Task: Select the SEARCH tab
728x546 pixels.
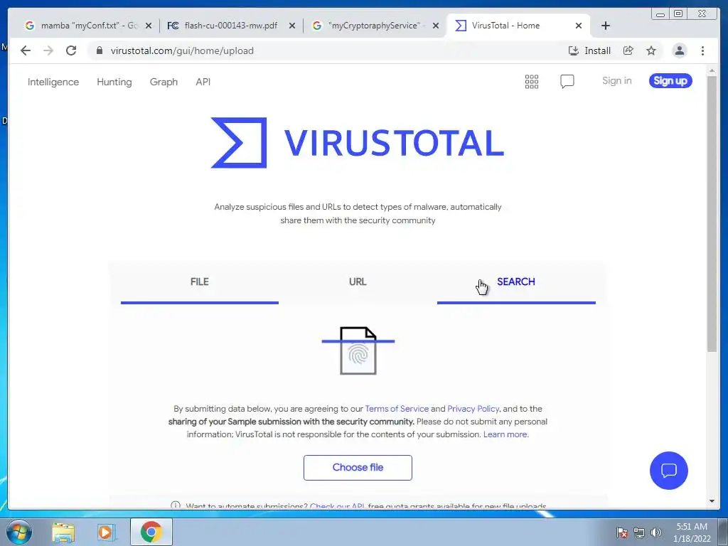Action: coord(516,283)
